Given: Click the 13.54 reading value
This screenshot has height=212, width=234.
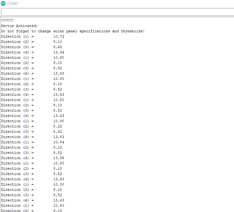Looking at the screenshot, I should point(59,53).
